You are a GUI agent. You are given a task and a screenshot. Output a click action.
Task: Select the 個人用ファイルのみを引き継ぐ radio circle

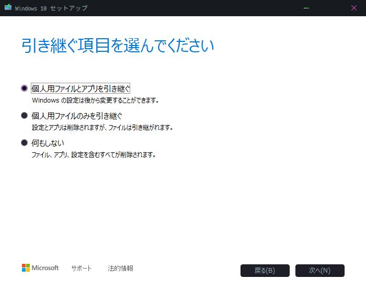[x=24, y=115]
